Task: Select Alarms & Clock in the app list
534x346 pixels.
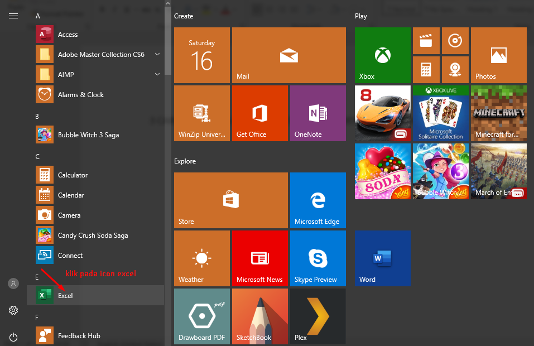Action: [80, 95]
